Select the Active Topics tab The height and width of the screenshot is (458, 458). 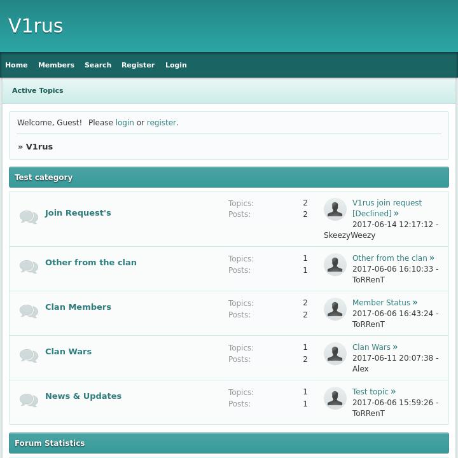[x=38, y=90]
